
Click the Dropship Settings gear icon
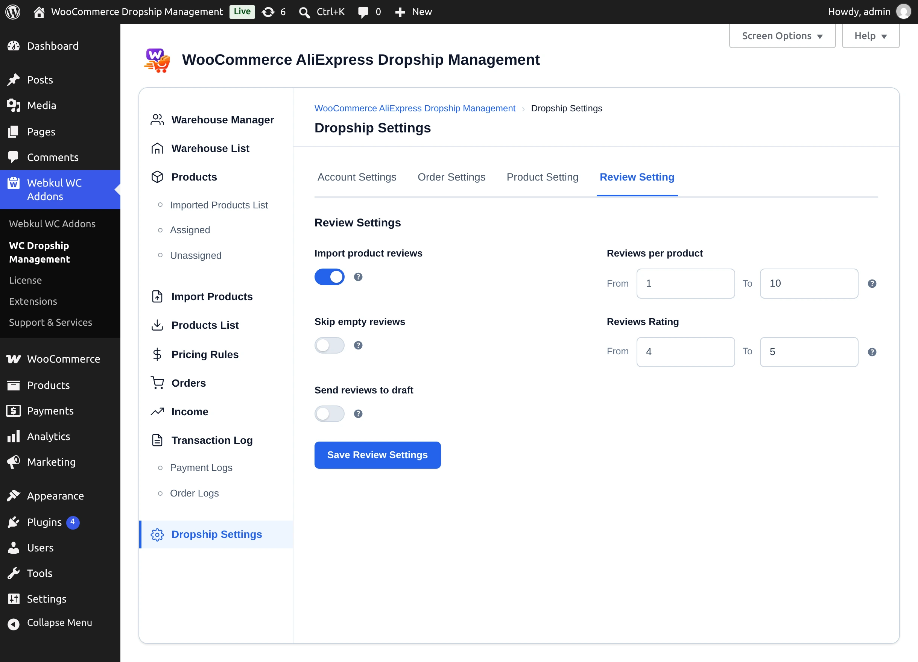tap(157, 535)
